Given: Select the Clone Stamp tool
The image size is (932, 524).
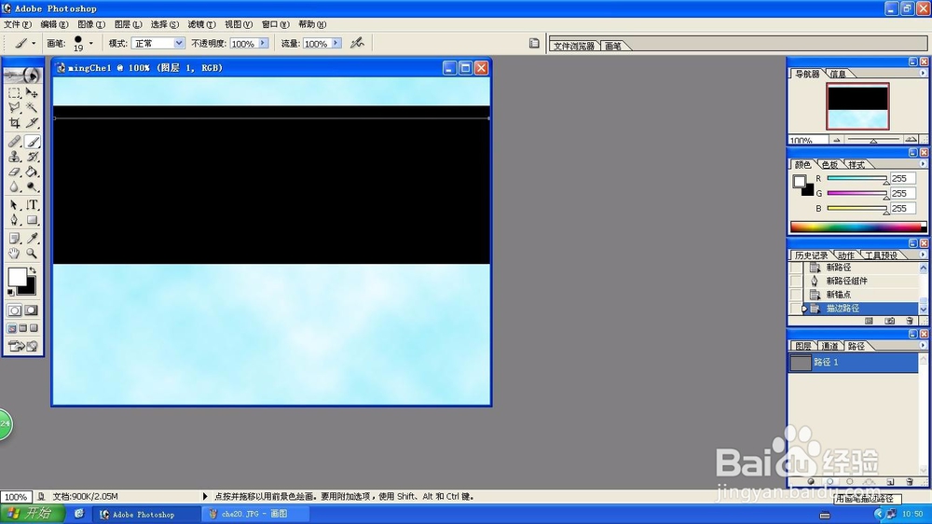Looking at the screenshot, I should 14,157.
